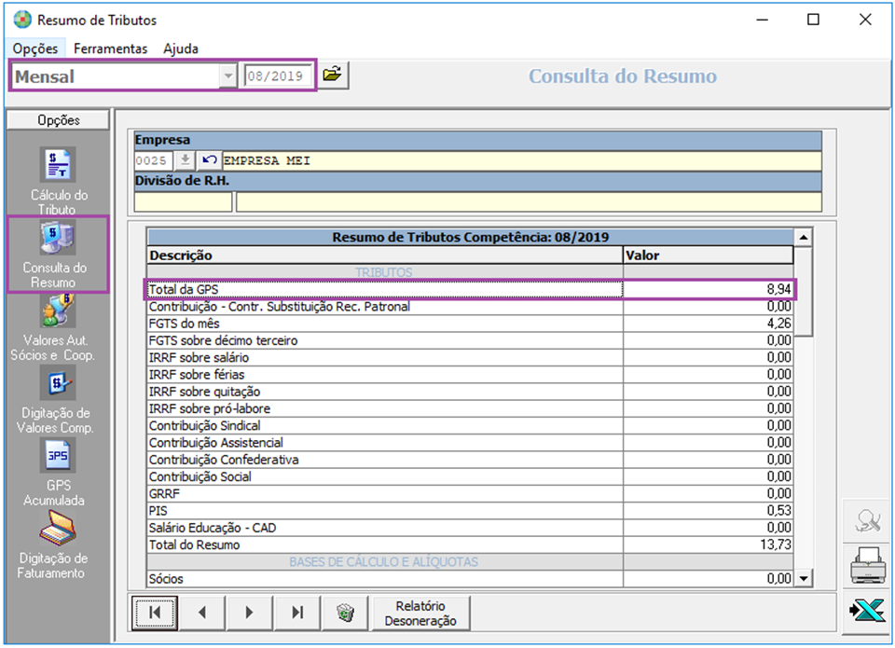Select the IRRF sobre férias row
The width and height of the screenshot is (895, 648).
470,375
